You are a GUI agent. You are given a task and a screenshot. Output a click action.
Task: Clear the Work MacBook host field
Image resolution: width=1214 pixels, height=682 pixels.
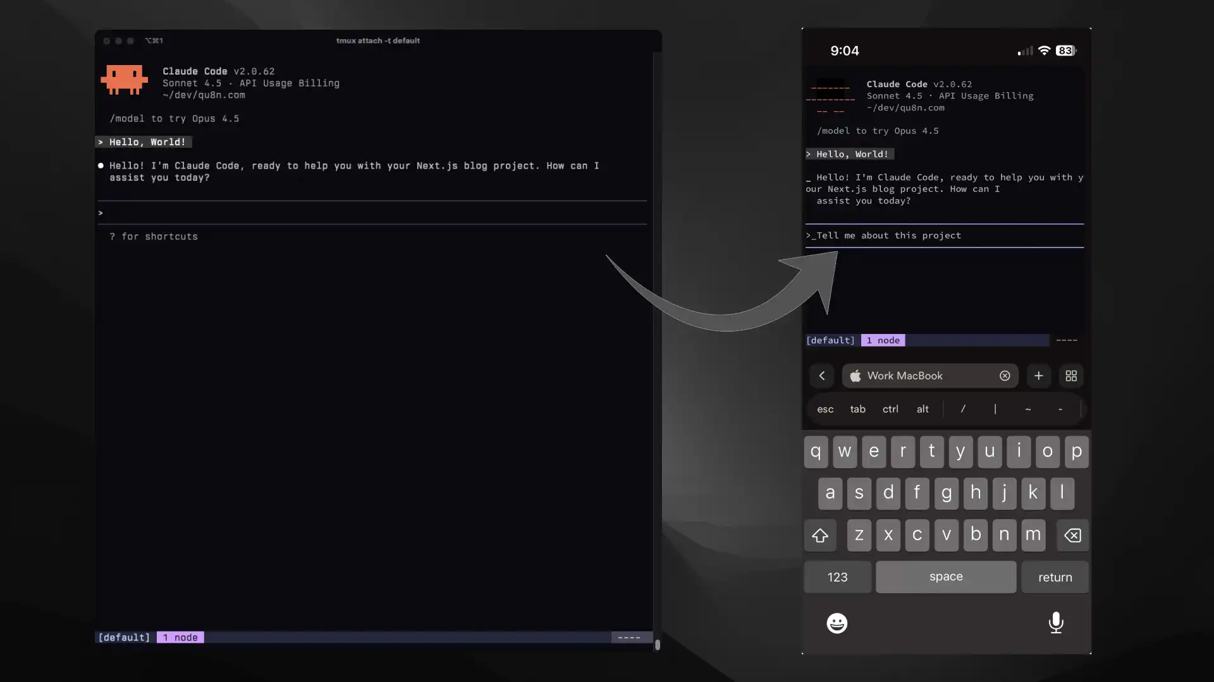1005,376
